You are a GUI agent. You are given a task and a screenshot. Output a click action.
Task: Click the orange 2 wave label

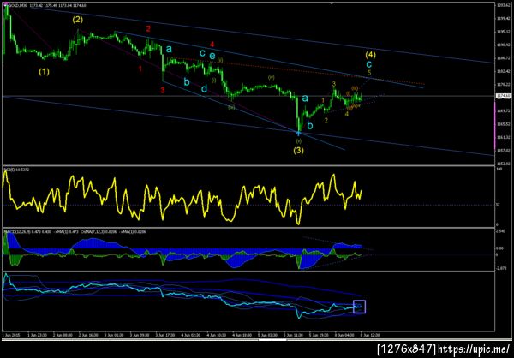(326, 121)
